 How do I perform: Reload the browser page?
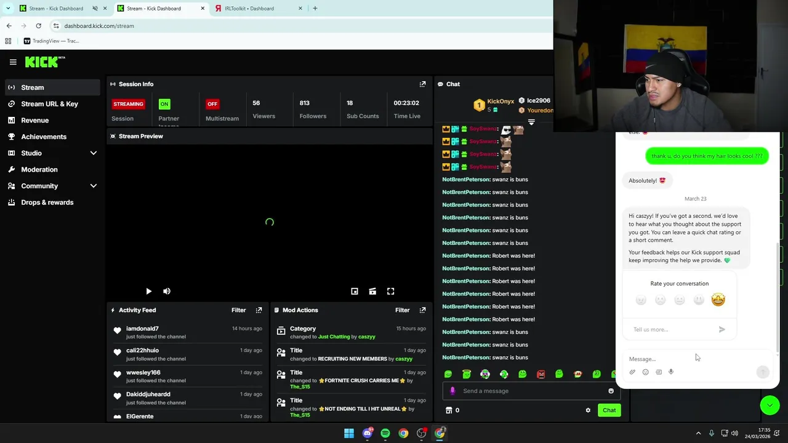click(x=38, y=26)
